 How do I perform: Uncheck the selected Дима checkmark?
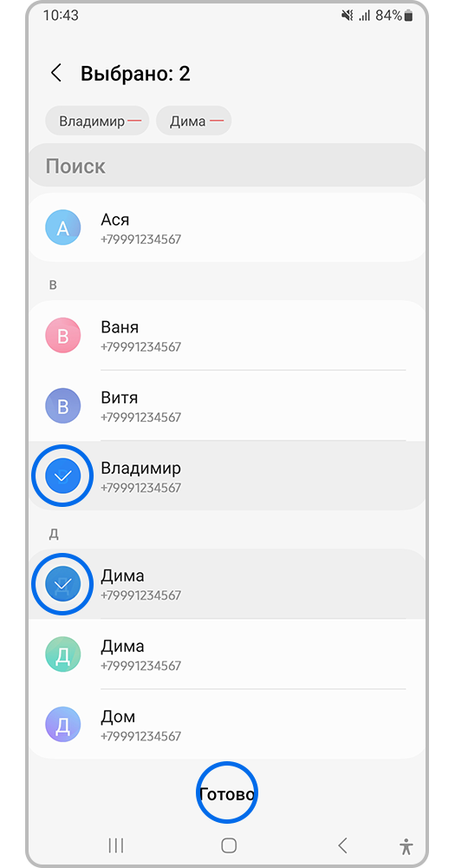(x=62, y=583)
